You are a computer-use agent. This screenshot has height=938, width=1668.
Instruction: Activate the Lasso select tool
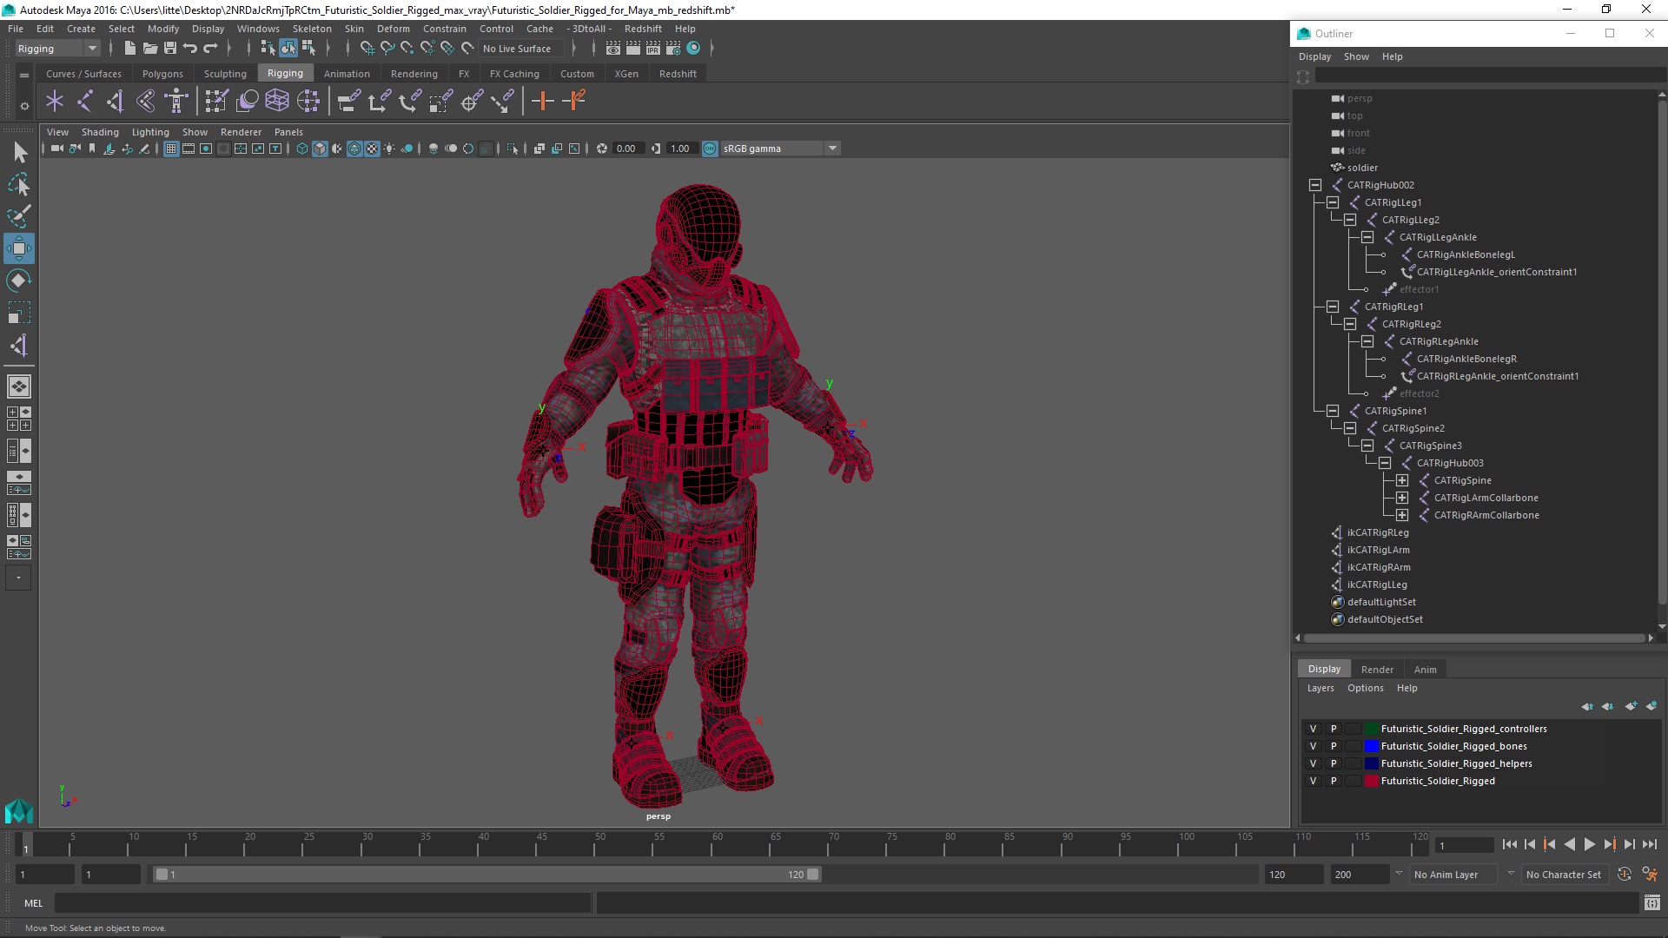(x=18, y=184)
